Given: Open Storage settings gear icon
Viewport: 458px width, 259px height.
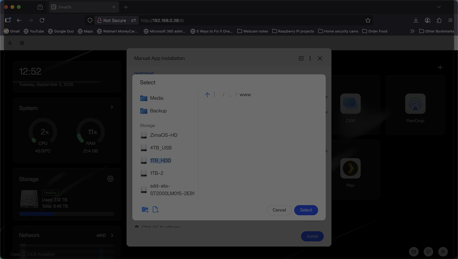Looking at the screenshot, I should (x=110, y=179).
